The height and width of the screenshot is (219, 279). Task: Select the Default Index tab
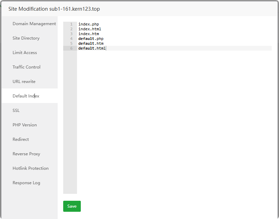tap(26, 96)
